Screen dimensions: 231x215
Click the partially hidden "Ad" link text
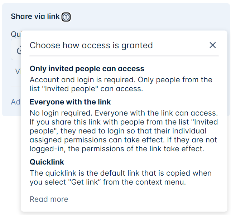(16, 102)
